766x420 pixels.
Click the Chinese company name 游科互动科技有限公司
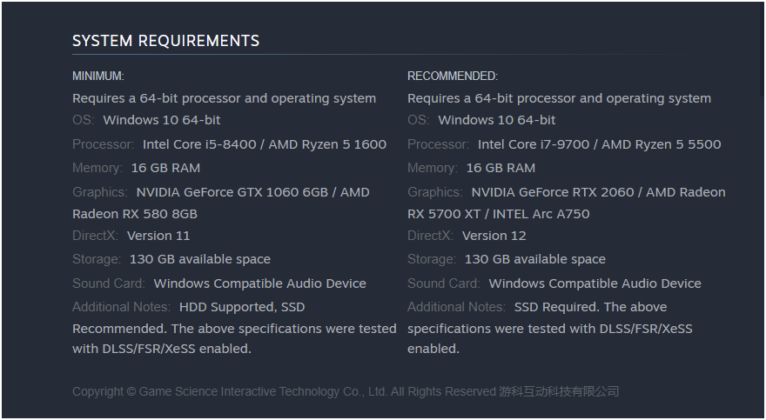point(559,391)
